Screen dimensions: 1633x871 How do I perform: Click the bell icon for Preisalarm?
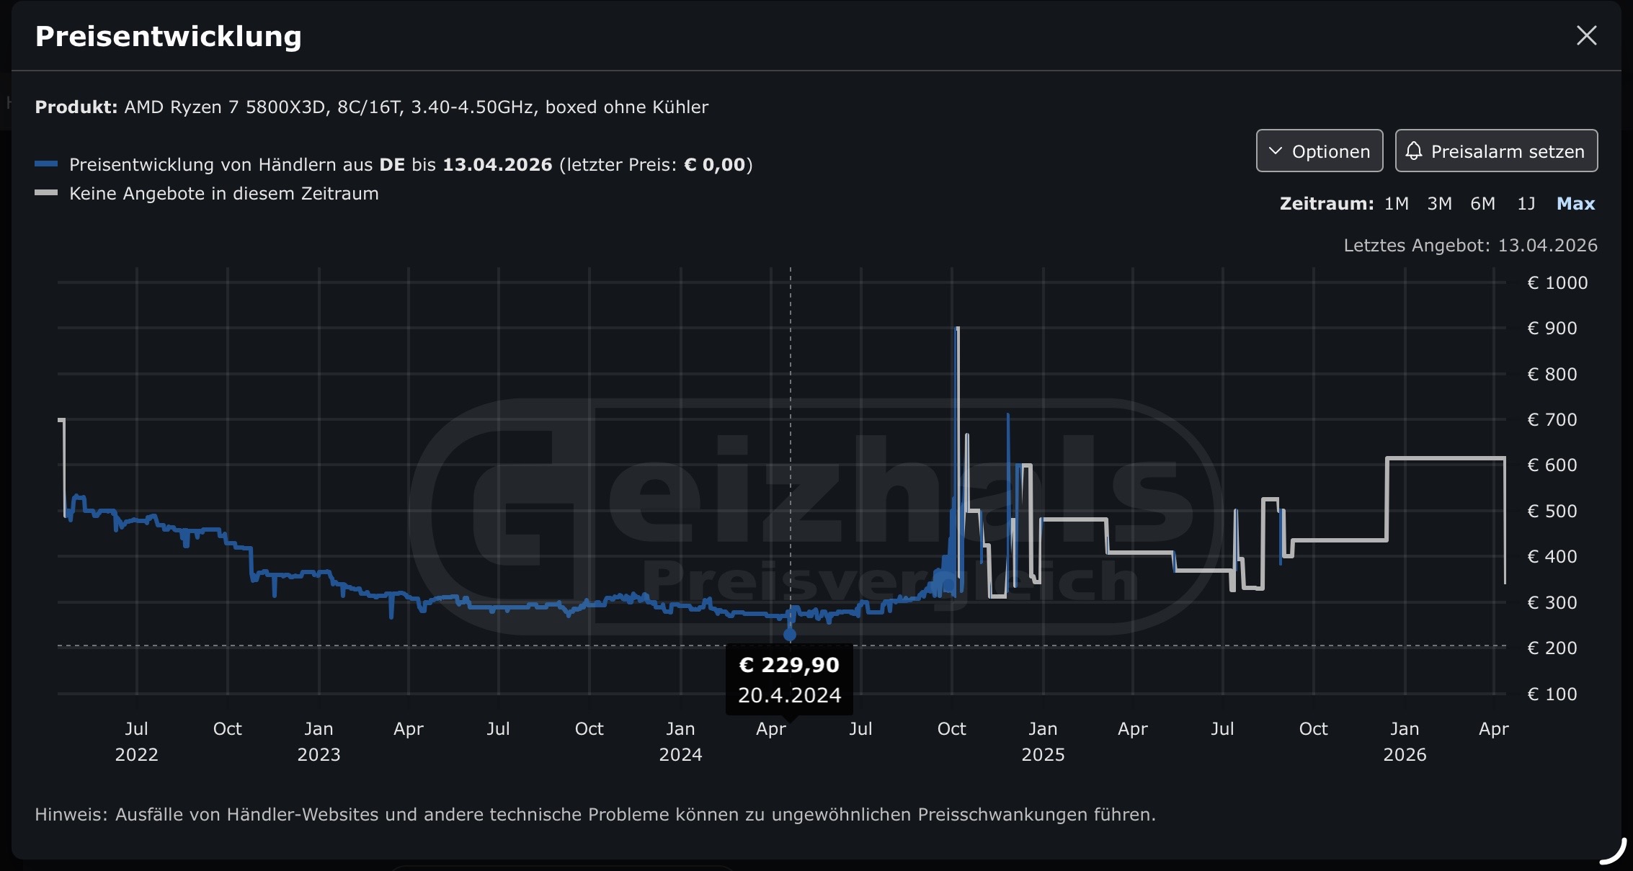point(1414,151)
